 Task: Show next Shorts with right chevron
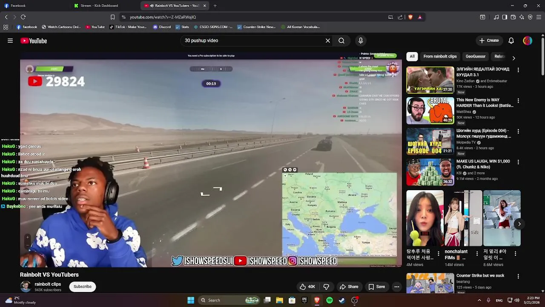[x=519, y=224]
